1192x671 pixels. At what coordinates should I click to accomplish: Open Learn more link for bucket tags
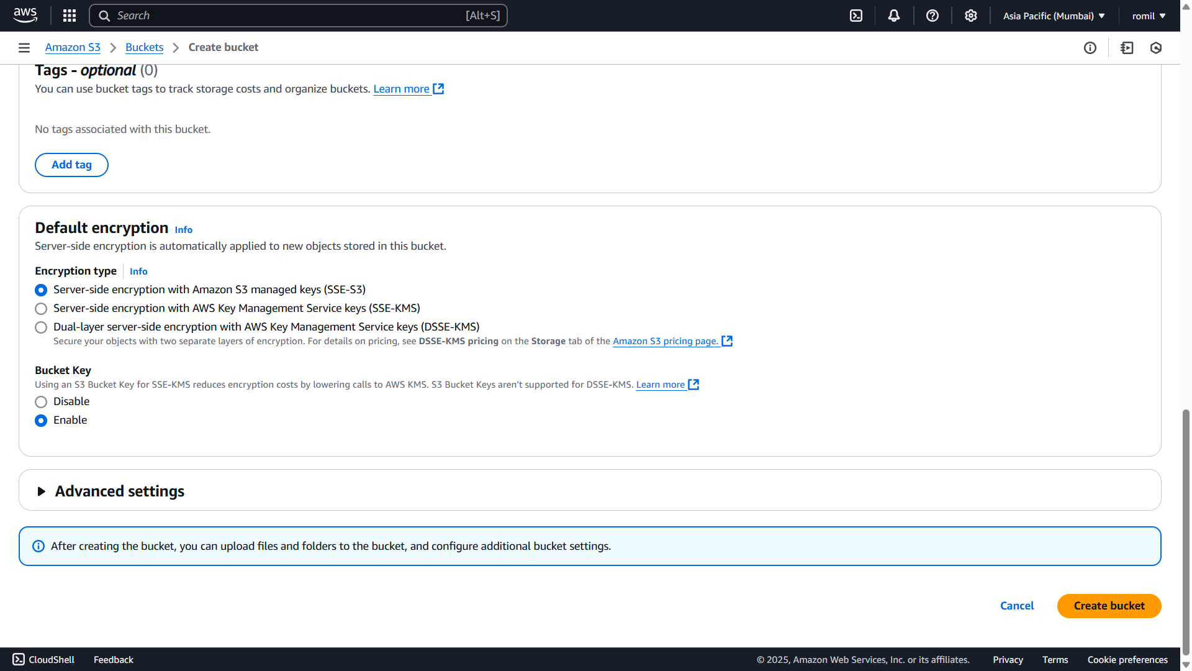click(x=409, y=89)
